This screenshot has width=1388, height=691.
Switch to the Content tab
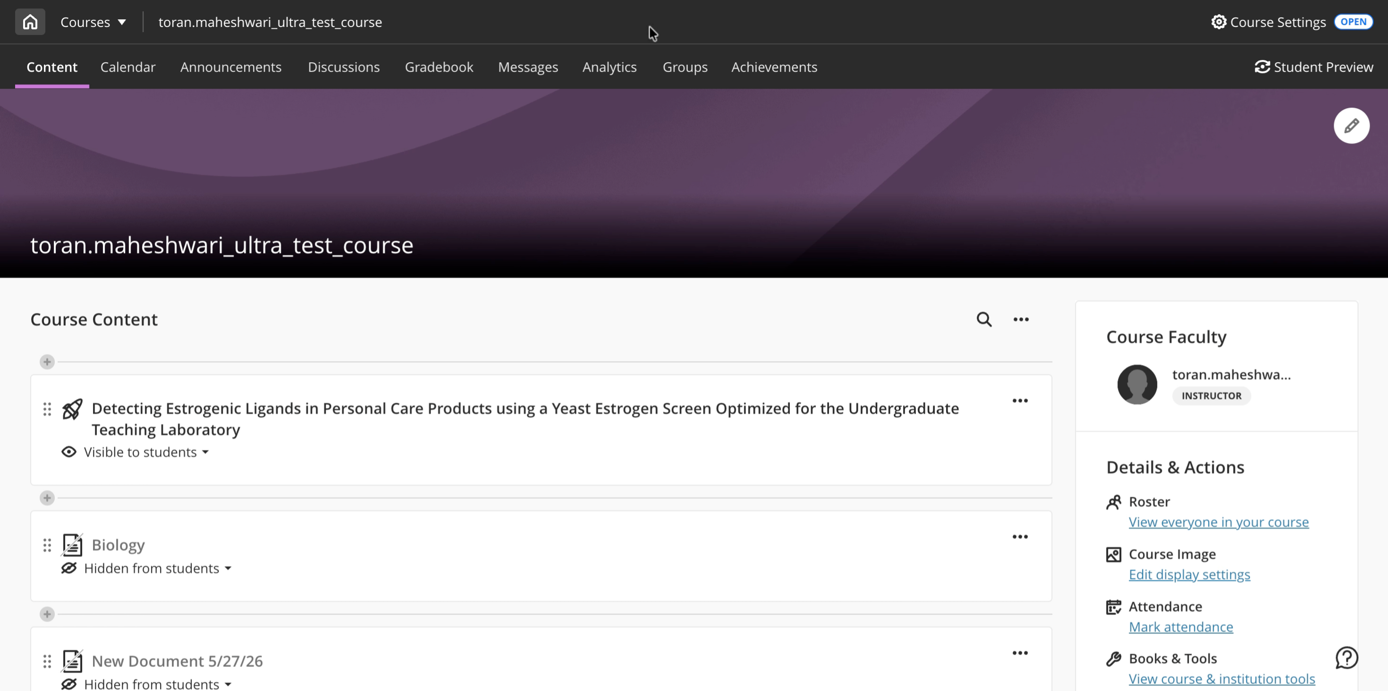[x=52, y=67]
